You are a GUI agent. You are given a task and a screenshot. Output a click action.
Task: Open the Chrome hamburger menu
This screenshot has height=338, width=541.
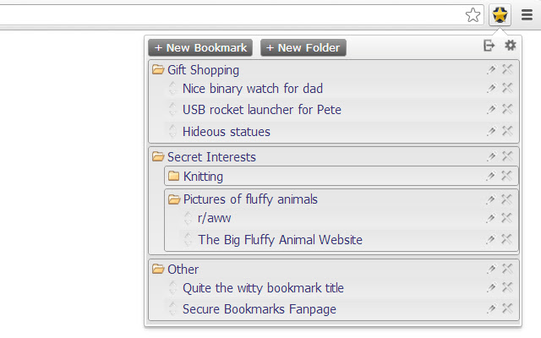(x=527, y=14)
